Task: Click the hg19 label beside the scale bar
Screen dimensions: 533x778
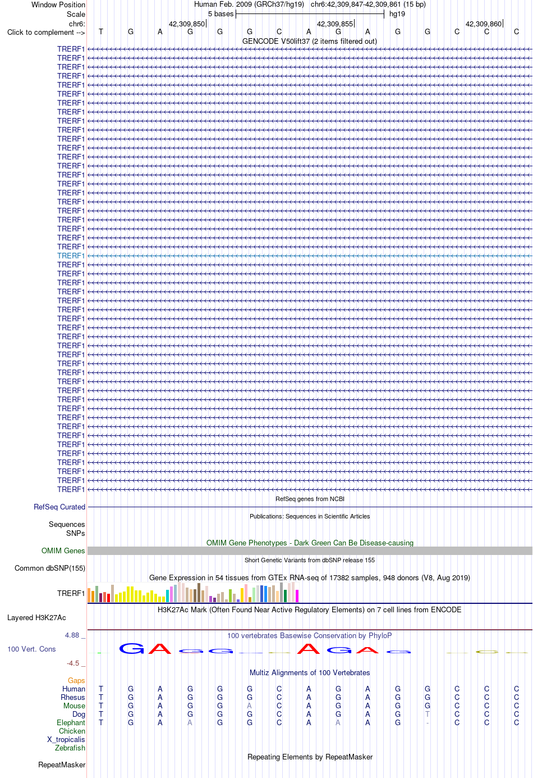Action: [x=397, y=14]
